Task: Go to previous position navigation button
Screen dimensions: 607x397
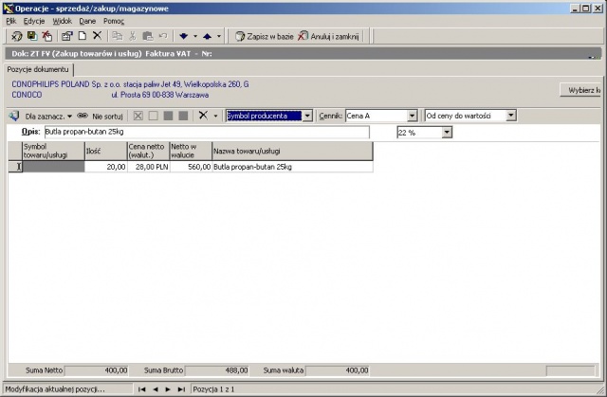Action: (156, 389)
